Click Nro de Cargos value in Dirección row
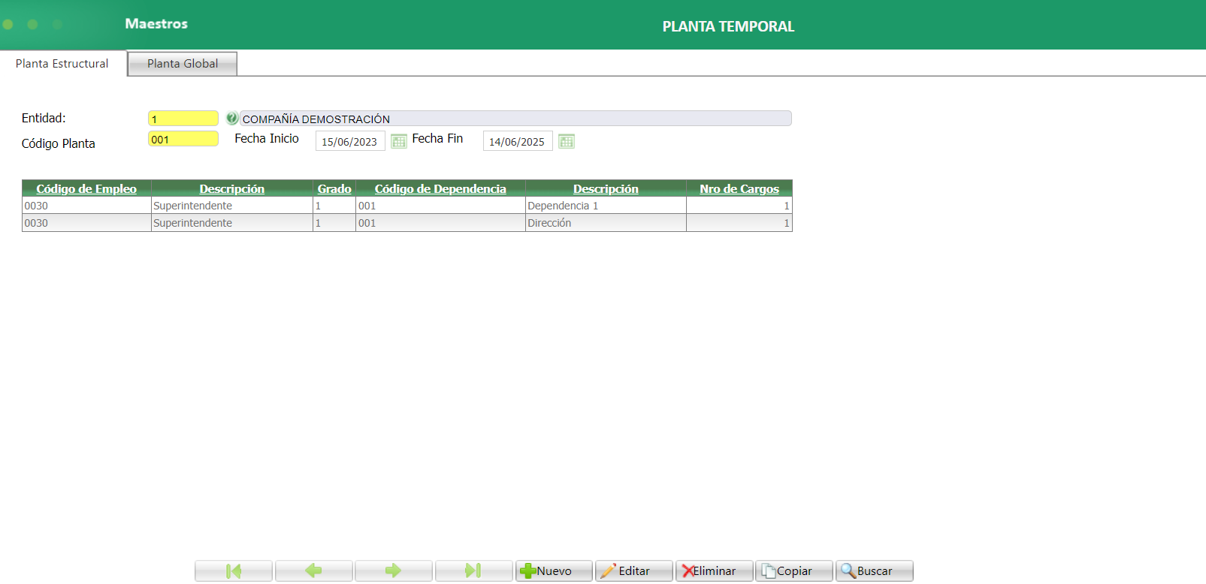Viewport: 1206px width, 584px height. click(739, 223)
